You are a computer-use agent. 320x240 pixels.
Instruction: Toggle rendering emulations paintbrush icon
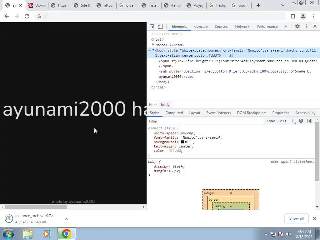(301, 121)
